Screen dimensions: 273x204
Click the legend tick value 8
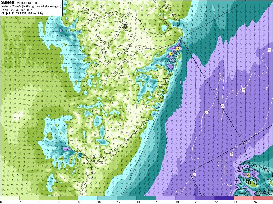click(x=79, y=202)
